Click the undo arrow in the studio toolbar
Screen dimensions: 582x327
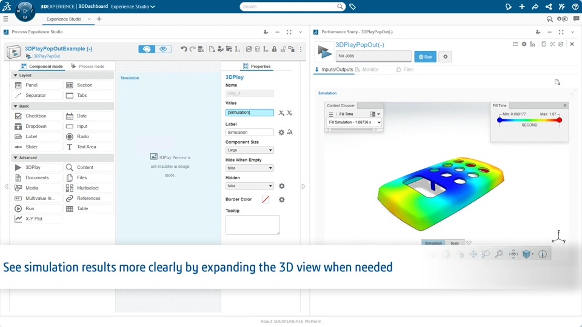(184, 49)
